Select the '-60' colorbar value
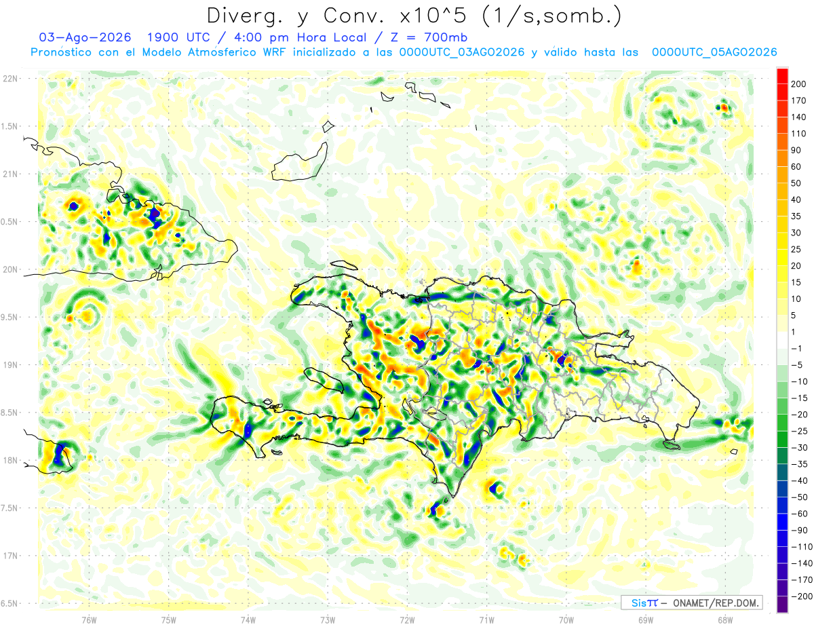The image size is (814, 629). [x=800, y=514]
